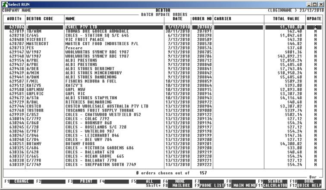Select the ESHEL PTY LTD row
The image size is (326, 190).
click(x=163, y=27)
